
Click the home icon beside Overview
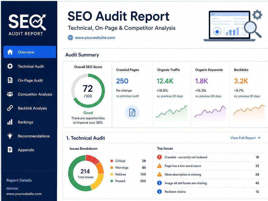[x=10, y=52]
